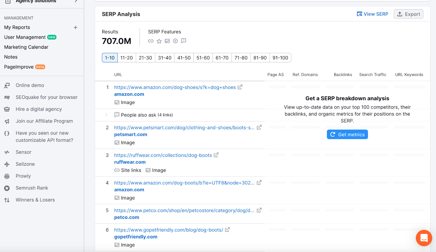The width and height of the screenshot is (436, 252).
Task: Click the Semrush Rank star icon
Action: (7, 188)
